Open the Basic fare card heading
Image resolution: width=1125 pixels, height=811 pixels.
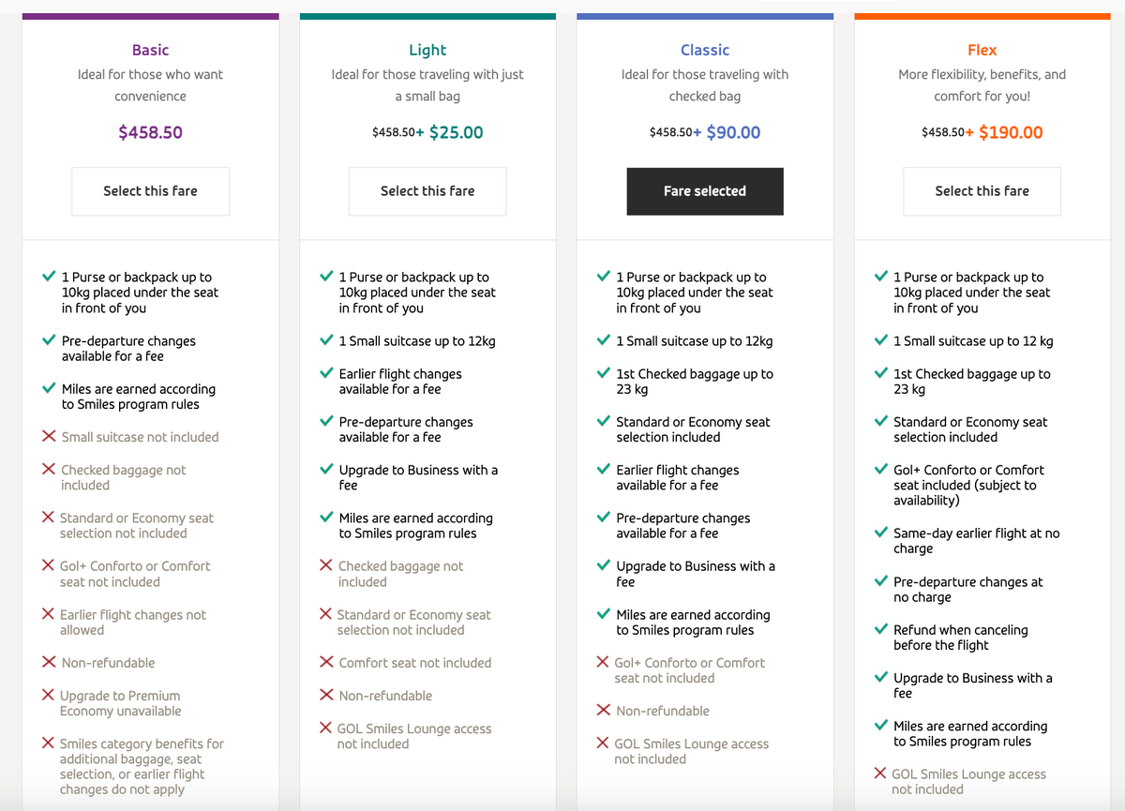coord(150,50)
